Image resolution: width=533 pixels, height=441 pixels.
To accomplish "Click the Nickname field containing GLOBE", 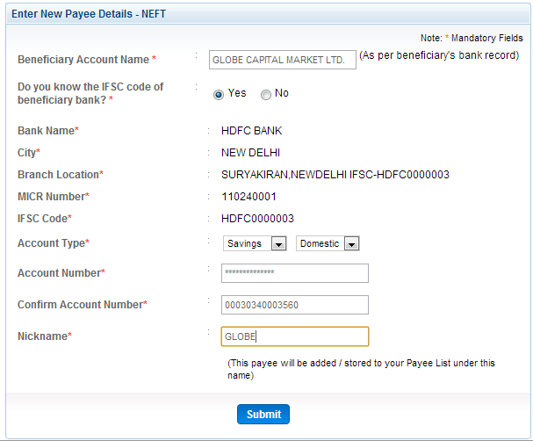I will click(295, 336).
